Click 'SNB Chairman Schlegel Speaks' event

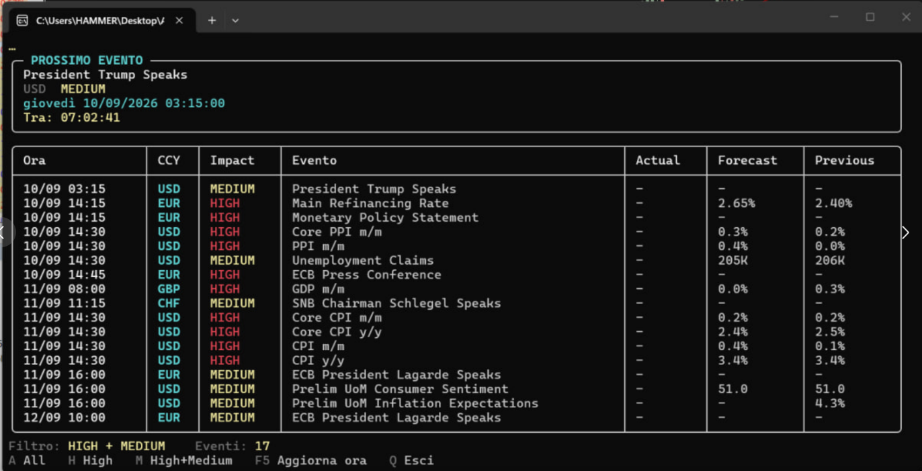point(396,303)
